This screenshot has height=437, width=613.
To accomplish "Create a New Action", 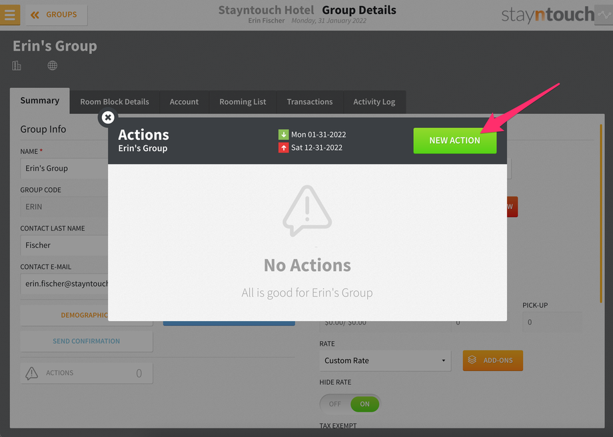I will point(454,141).
